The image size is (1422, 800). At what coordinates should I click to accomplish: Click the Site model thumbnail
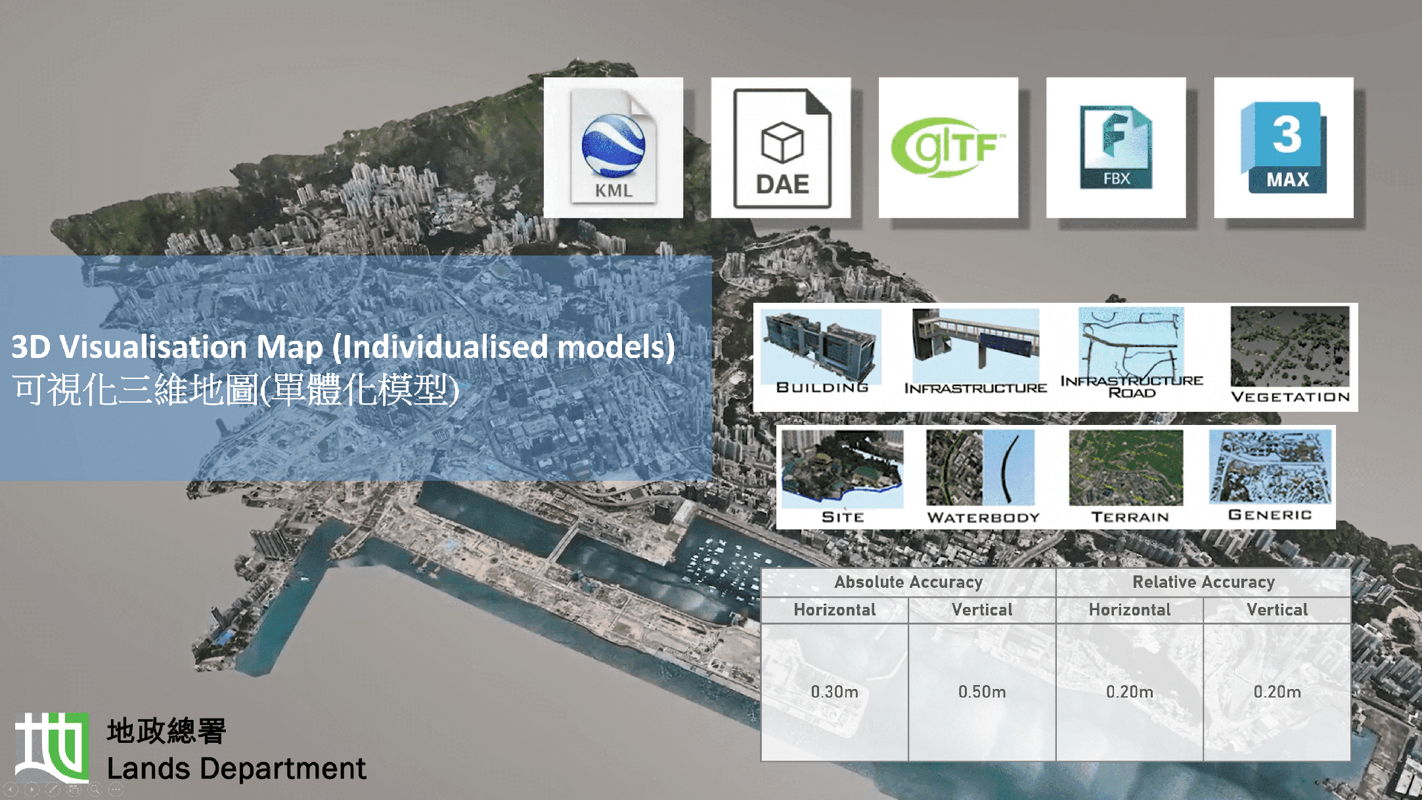coord(842,470)
